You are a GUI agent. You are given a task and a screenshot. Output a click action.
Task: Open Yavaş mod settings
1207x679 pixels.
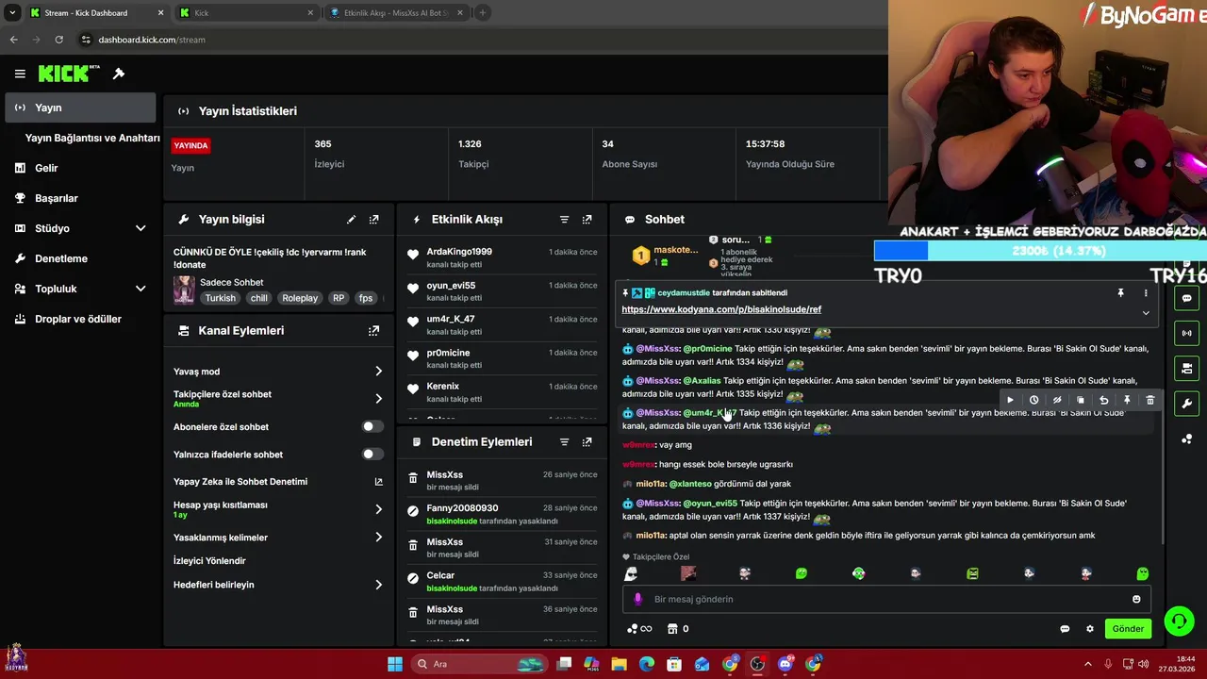pyautogui.click(x=278, y=372)
